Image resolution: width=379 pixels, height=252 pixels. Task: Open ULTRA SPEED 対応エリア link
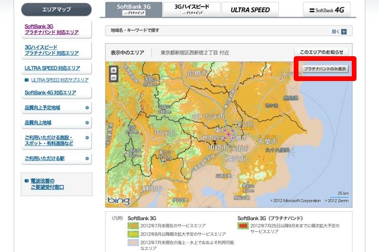tap(52, 68)
